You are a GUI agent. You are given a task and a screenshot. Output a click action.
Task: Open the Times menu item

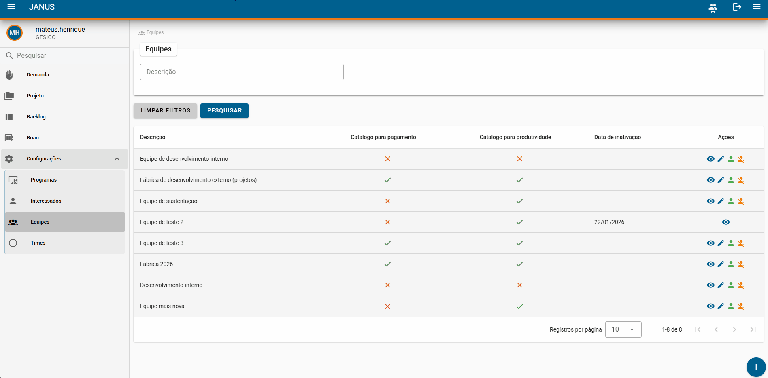(x=65, y=243)
